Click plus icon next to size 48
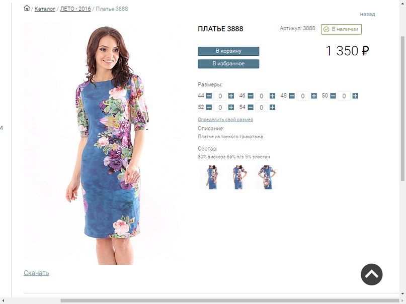This screenshot has width=406, height=304. pos(314,96)
